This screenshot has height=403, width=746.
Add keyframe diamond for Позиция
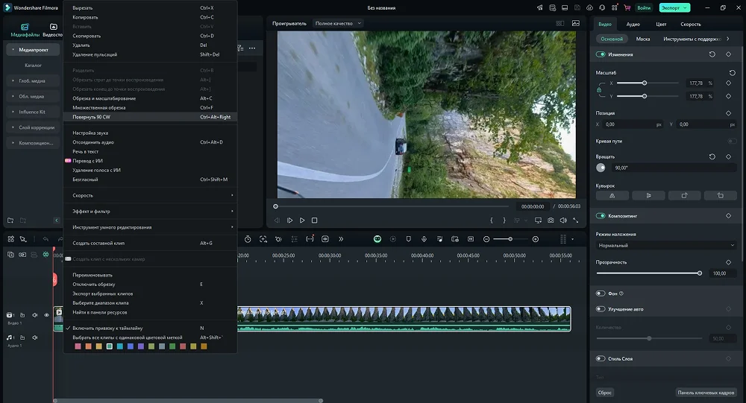click(x=728, y=113)
